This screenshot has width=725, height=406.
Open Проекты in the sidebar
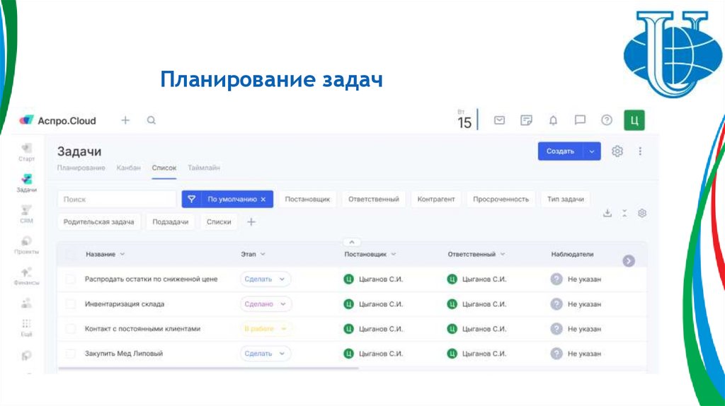[26, 245]
